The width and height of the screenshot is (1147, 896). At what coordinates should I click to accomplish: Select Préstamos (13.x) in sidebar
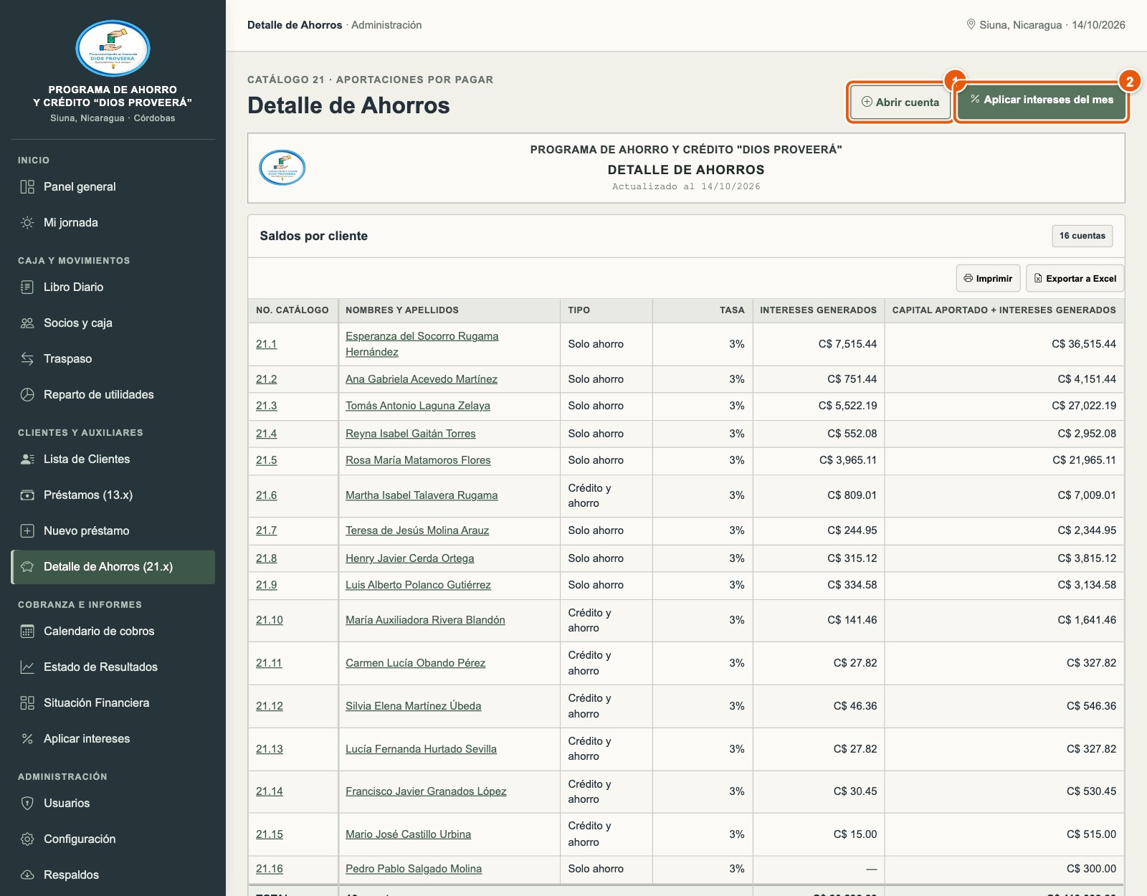(113, 495)
